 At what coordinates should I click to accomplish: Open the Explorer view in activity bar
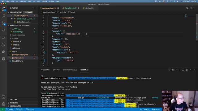(x=3, y=9)
